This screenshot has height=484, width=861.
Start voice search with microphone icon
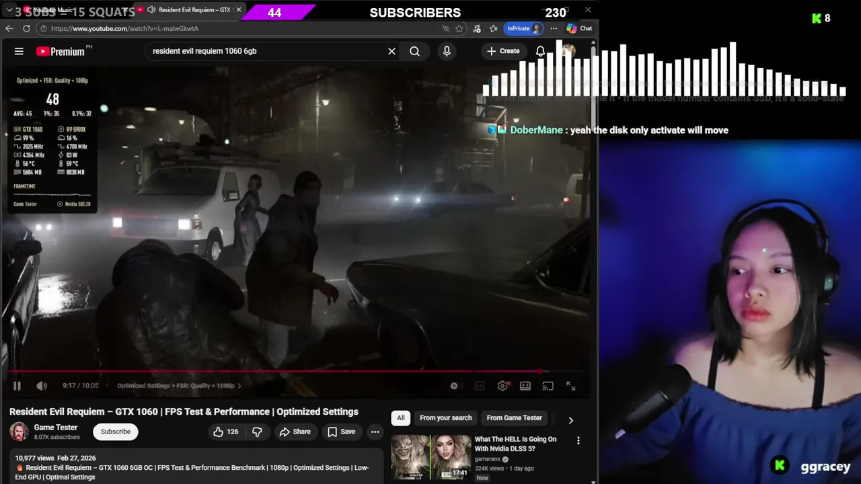coord(447,51)
